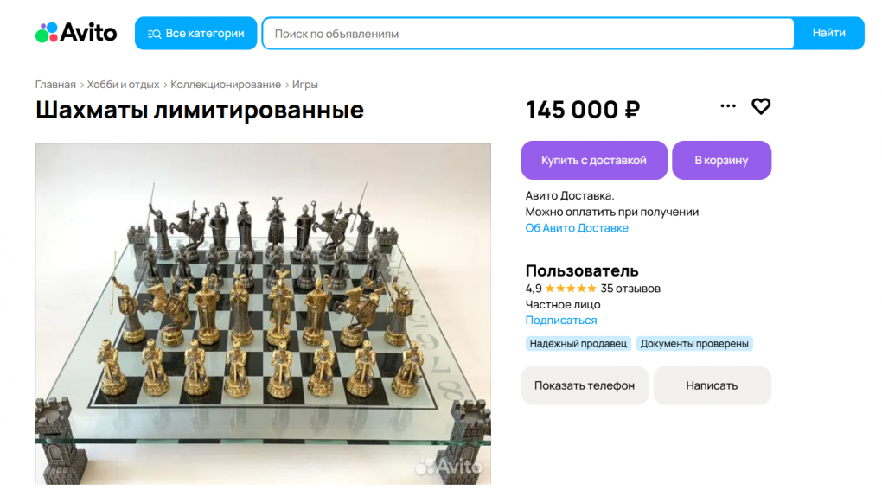Open the Все категории dropdown
The image size is (882, 496).
coord(195,33)
